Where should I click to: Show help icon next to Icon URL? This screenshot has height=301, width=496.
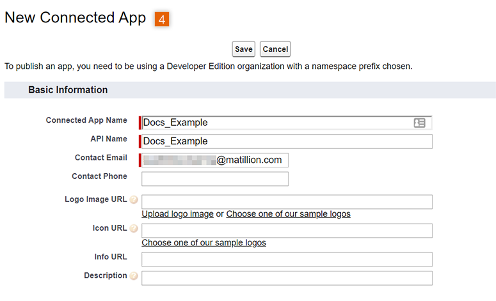pos(134,228)
